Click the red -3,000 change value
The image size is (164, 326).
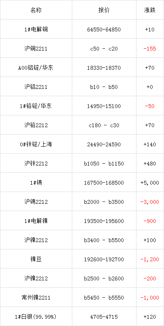(150, 202)
